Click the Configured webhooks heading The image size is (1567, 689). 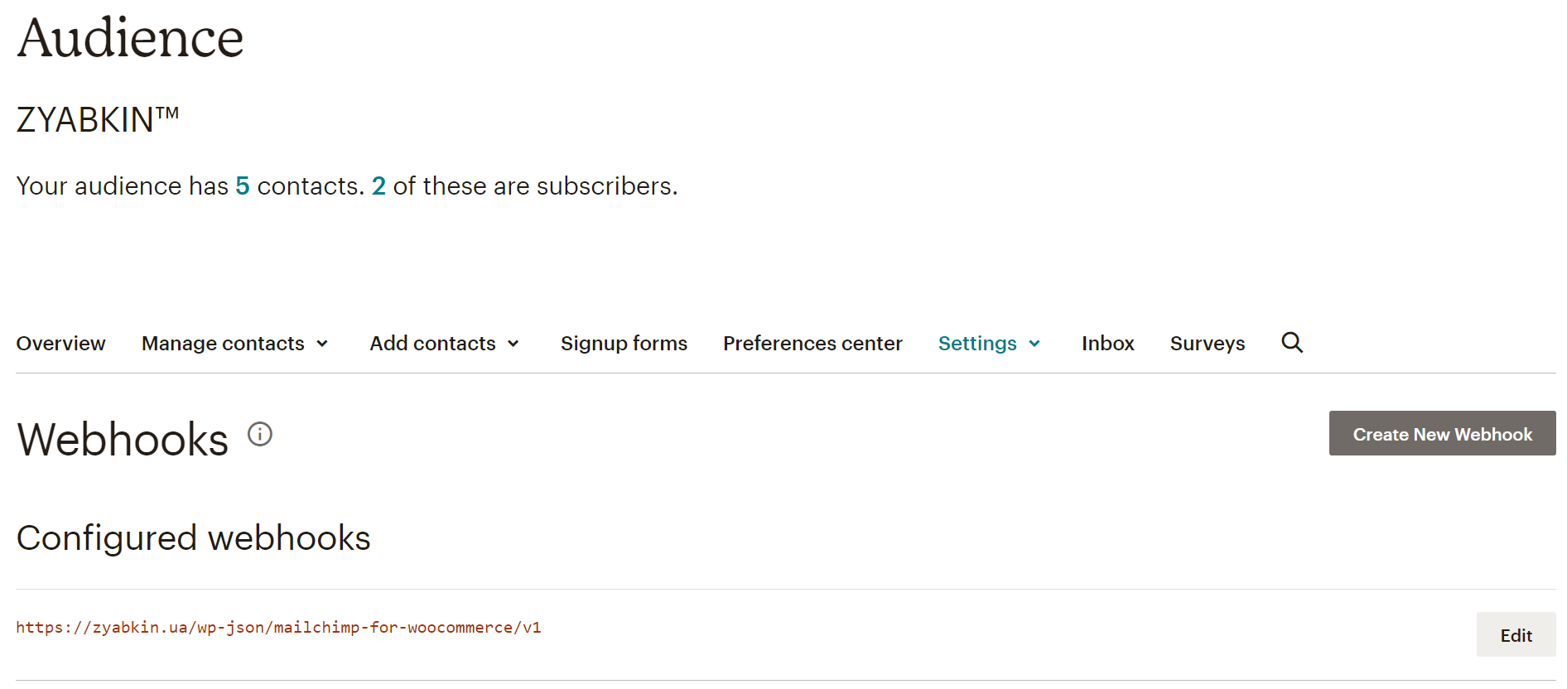coord(194,537)
